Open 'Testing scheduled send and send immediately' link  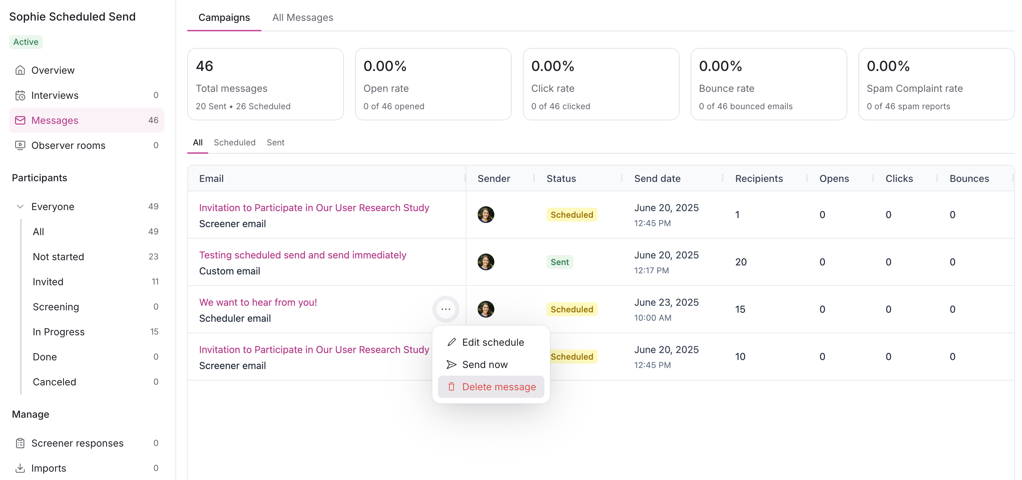pos(302,255)
